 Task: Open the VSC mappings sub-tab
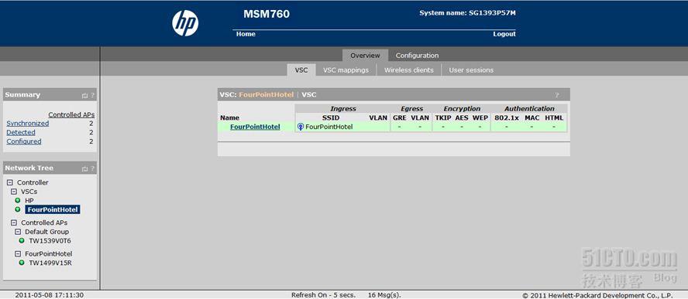(346, 70)
